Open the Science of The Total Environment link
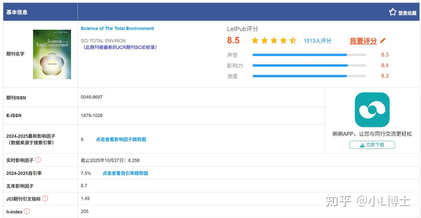This screenshot has width=421, height=218. click(x=117, y=28)
